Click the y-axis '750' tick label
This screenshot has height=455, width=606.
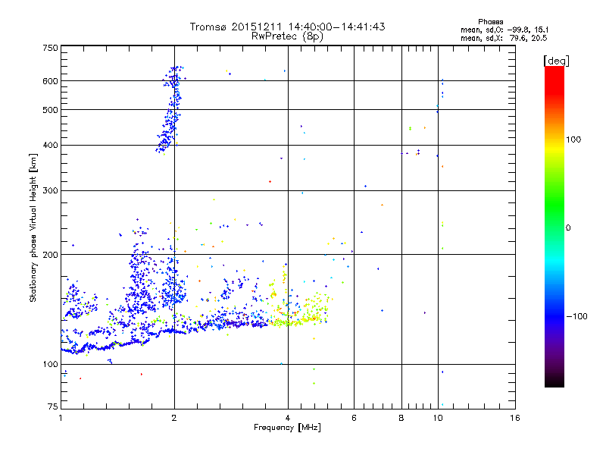(x=50, y=48)
